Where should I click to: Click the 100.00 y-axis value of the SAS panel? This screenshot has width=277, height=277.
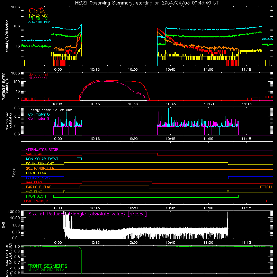pyautogui.click(x=14, y=212)
